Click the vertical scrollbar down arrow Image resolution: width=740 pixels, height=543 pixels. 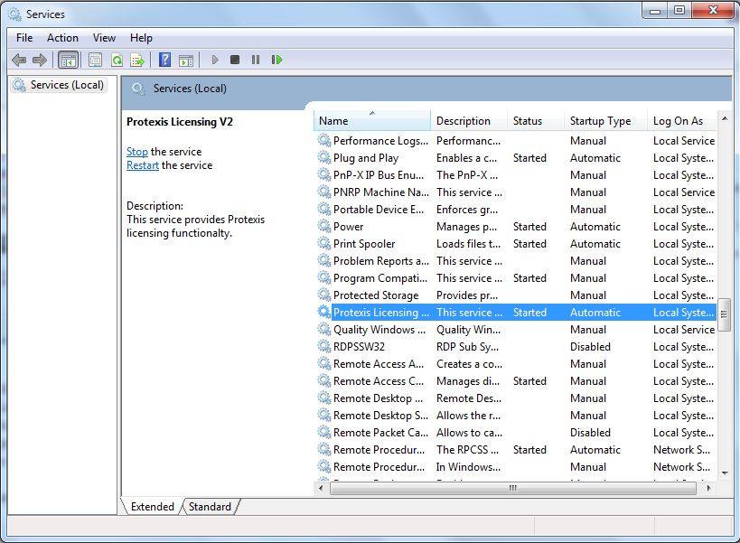[724, 473]
